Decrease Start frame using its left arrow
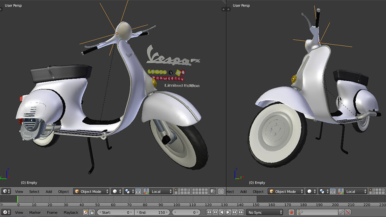Viewport: 386px width, 217px height. pyautogui.click(x=100, y=212)
